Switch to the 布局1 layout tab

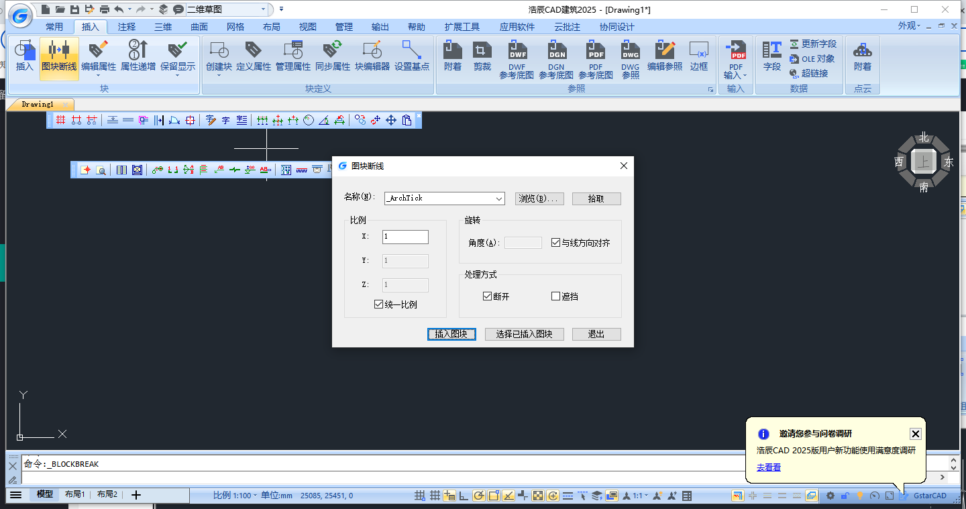74,494
